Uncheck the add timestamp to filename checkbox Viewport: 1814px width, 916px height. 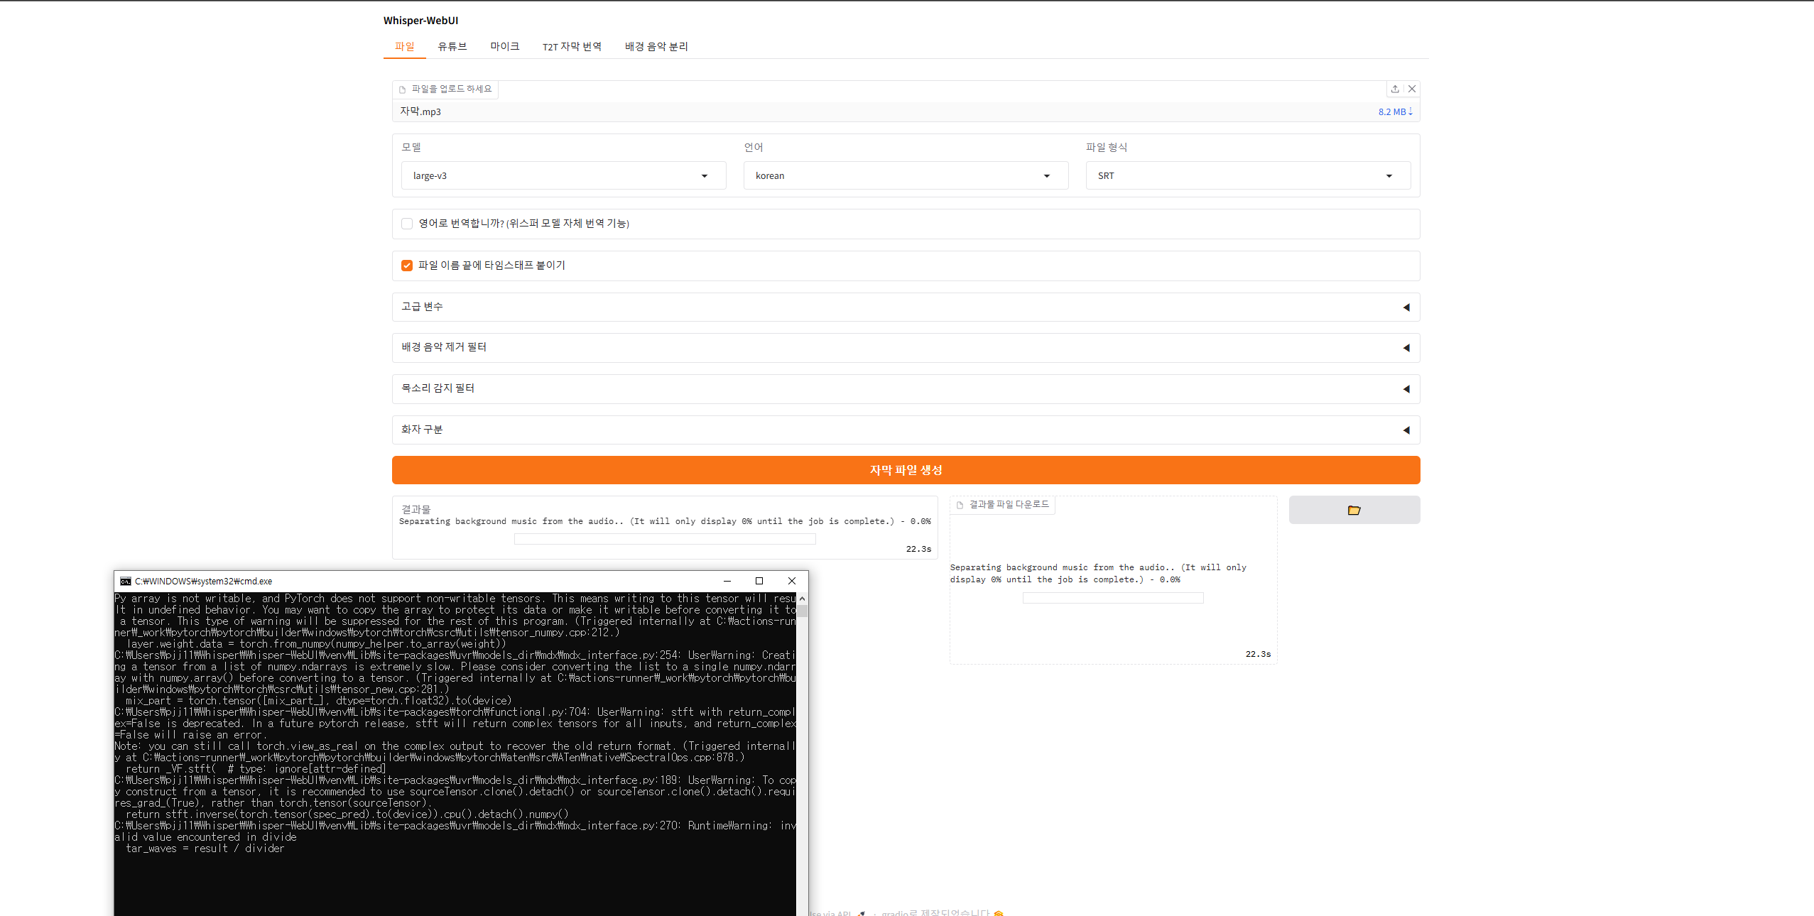click(407, 266)
